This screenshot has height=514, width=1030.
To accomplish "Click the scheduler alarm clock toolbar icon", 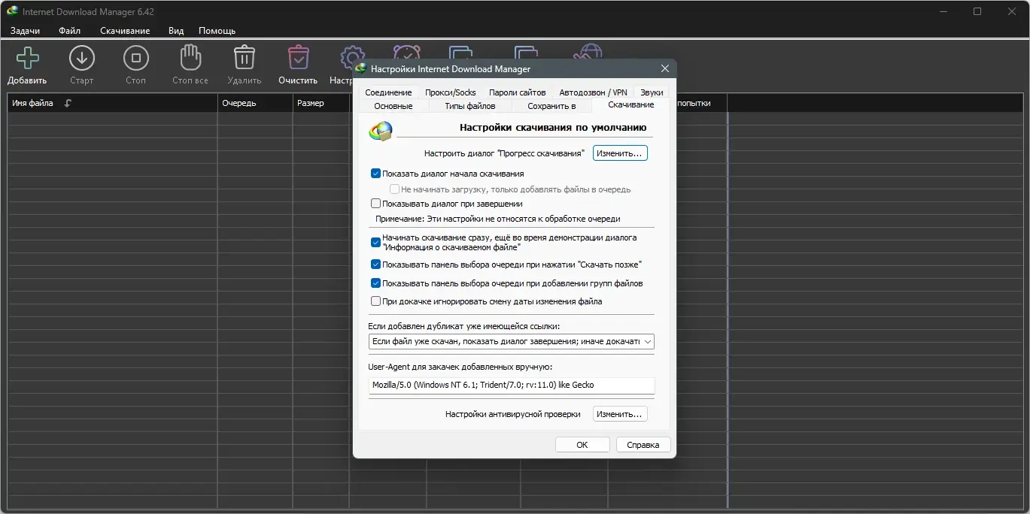I will click(x=406, y=53).
